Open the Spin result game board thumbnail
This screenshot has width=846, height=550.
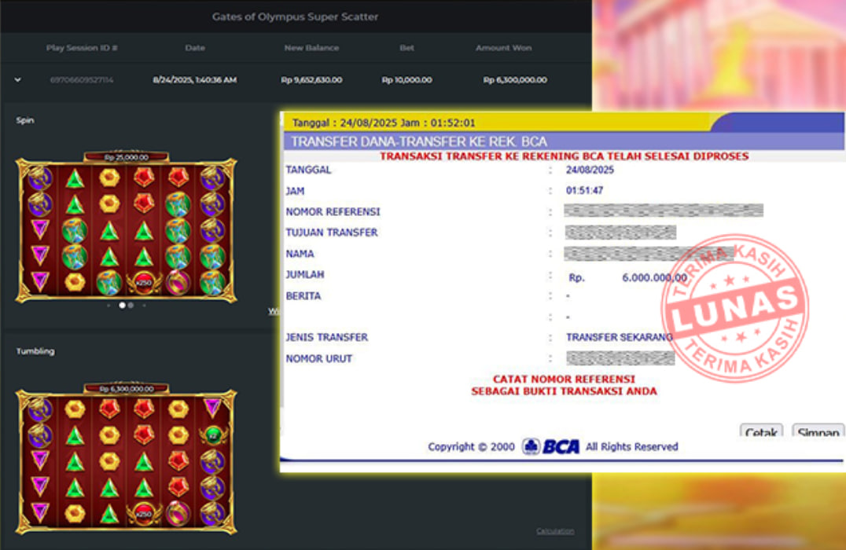(x=127, y=227)
